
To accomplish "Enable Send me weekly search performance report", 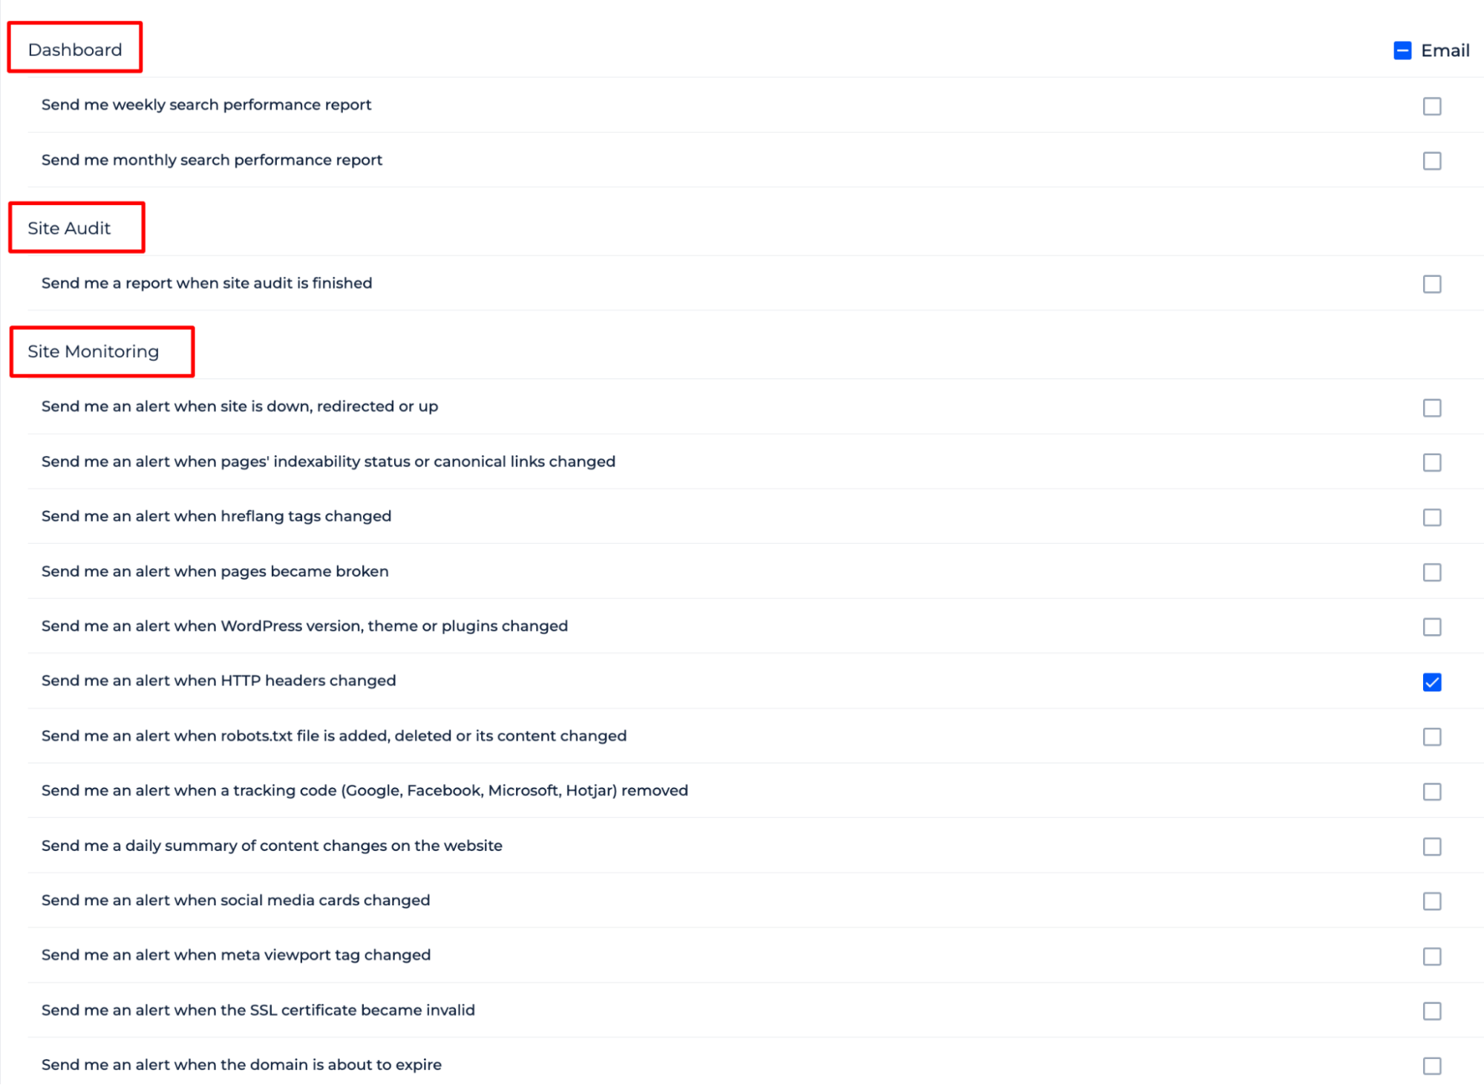I will click(1432, 105).
